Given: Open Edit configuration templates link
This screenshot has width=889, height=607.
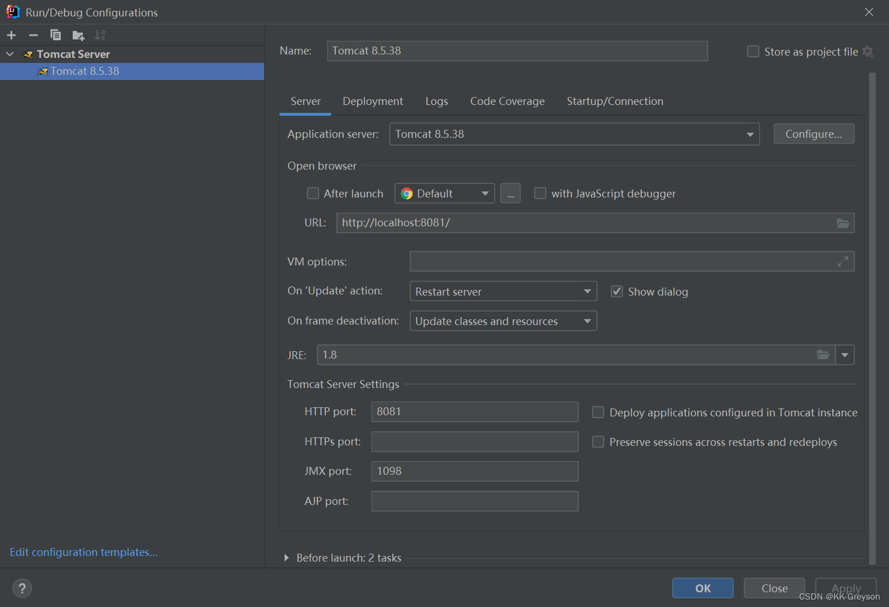Looking at the screenshot, I should tap(84, 552).
